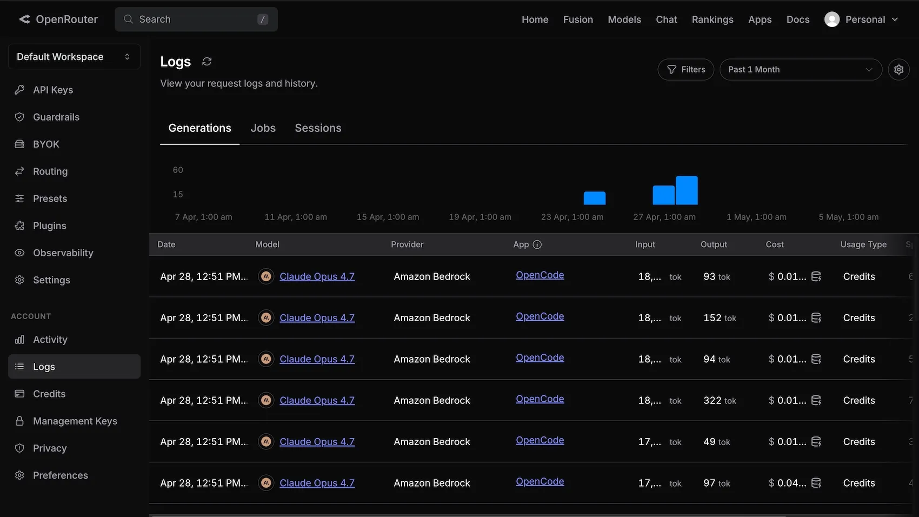Click the Input column header
The image size is (919, 517).
coord(645,244)
